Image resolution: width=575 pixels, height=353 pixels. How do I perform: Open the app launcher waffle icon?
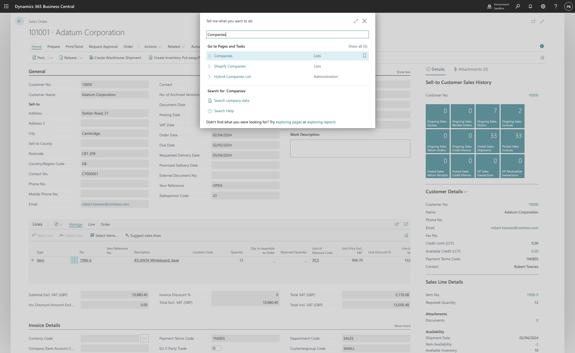click(x=6, y=6)
